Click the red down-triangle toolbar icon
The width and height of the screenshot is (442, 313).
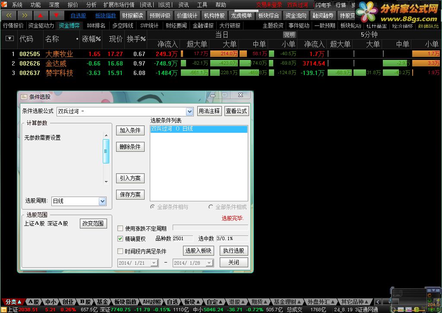[56, 16]
